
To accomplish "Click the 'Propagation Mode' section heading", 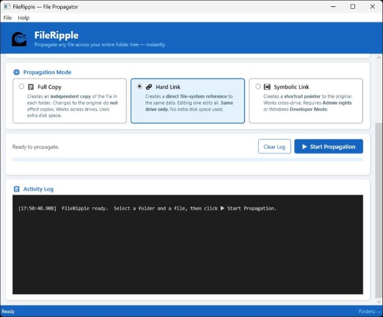I will 47,72.
